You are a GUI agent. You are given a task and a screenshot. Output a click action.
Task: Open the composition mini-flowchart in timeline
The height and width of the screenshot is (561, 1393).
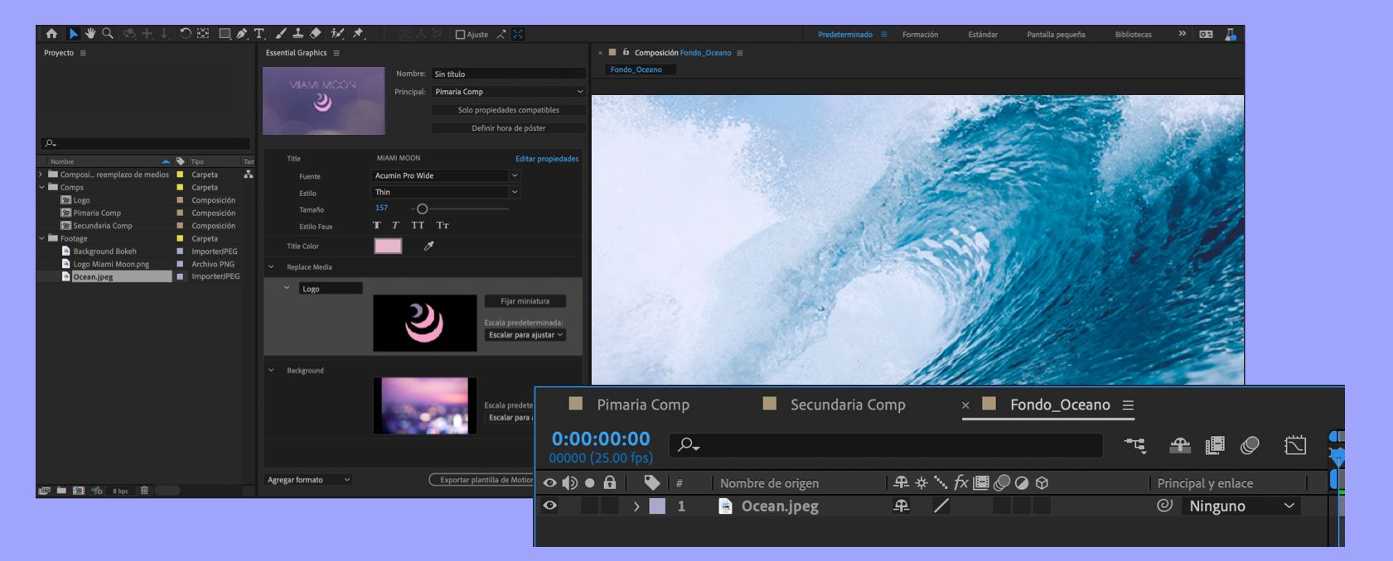(x=1135, y=445)
